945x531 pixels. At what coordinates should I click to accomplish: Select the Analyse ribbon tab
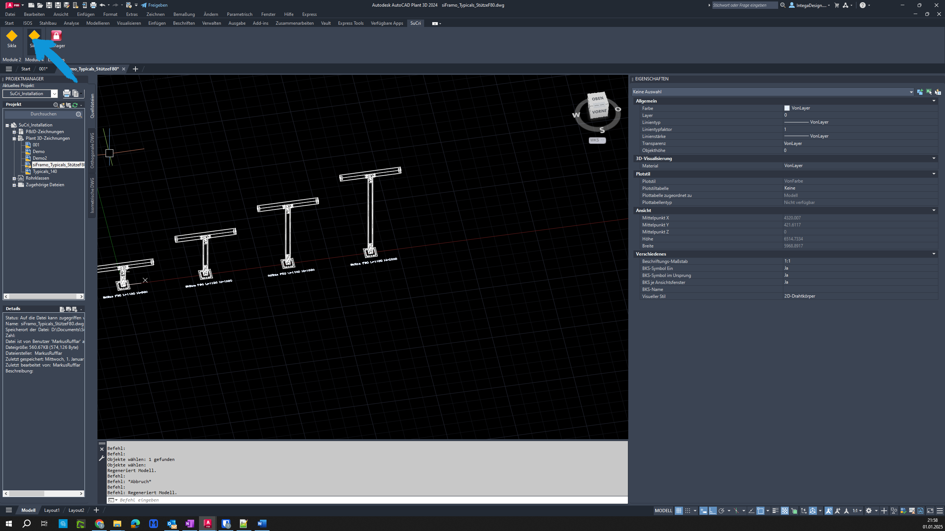tap(71, 23)
